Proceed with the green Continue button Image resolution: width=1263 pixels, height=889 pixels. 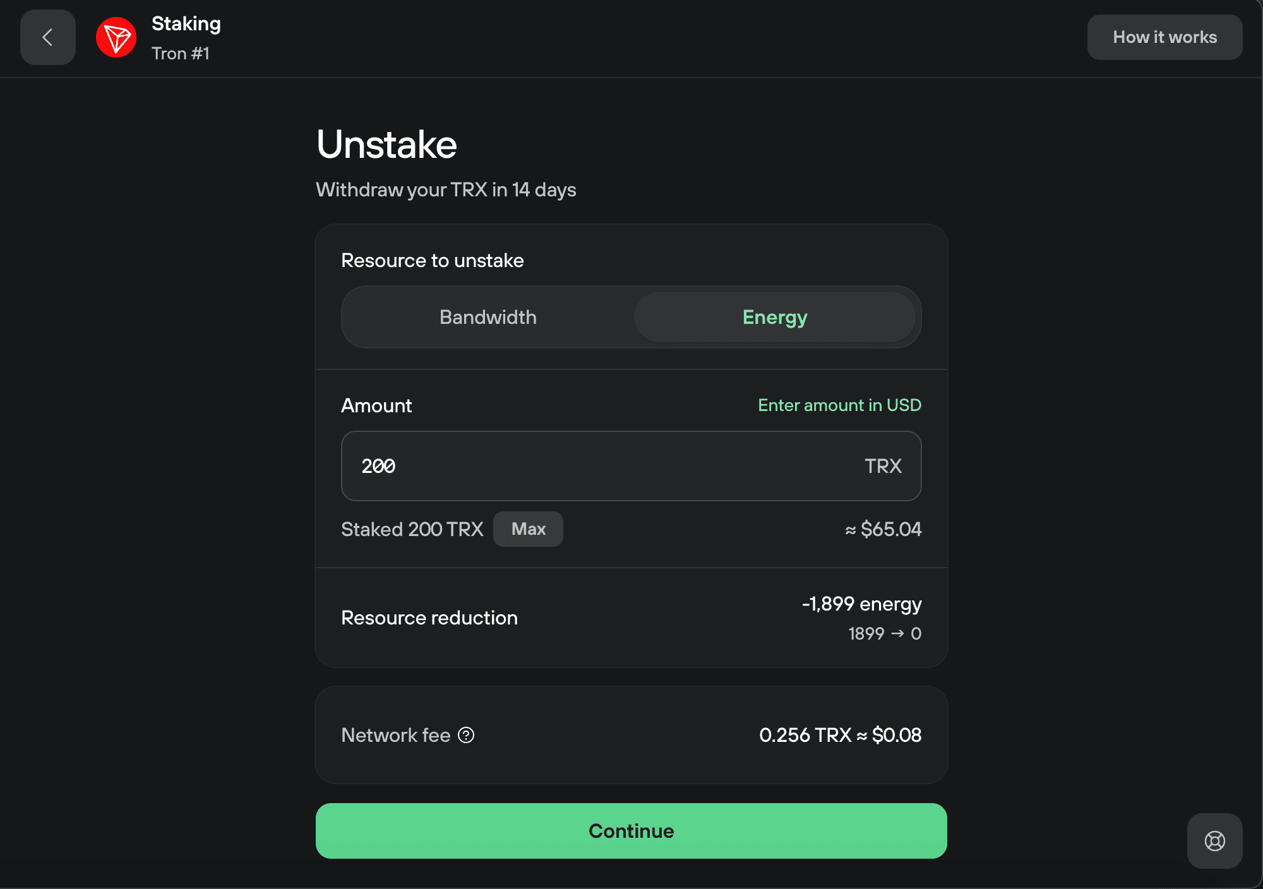631,831
